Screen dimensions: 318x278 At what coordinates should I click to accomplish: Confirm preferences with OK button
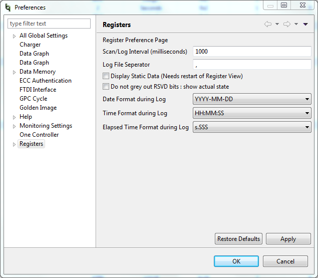point(236,261)
